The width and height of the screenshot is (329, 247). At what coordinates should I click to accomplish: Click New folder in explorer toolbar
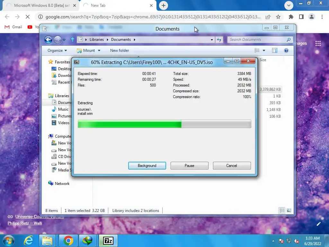(120, 50)
